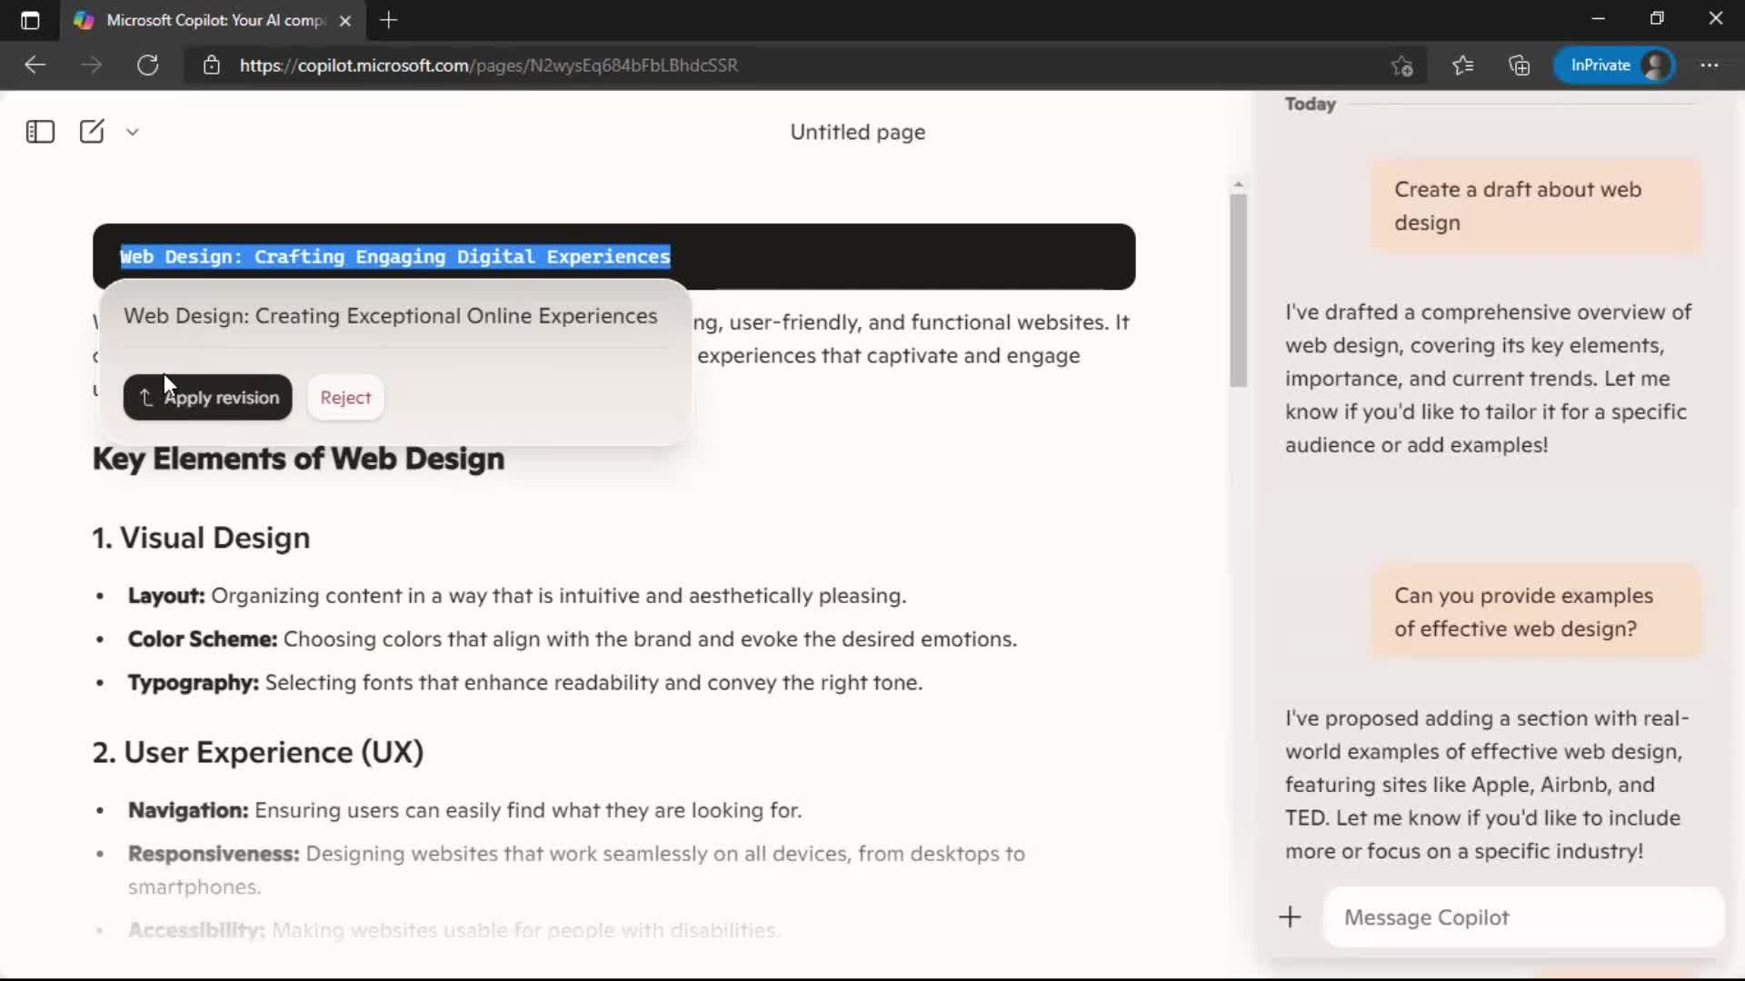Open browser Collections
The height and width of the screenshot is (981, 1745).
pos(1520,65)
